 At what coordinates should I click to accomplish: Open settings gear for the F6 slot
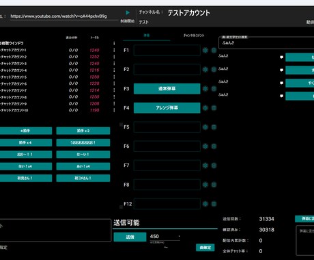click(205, 146)
